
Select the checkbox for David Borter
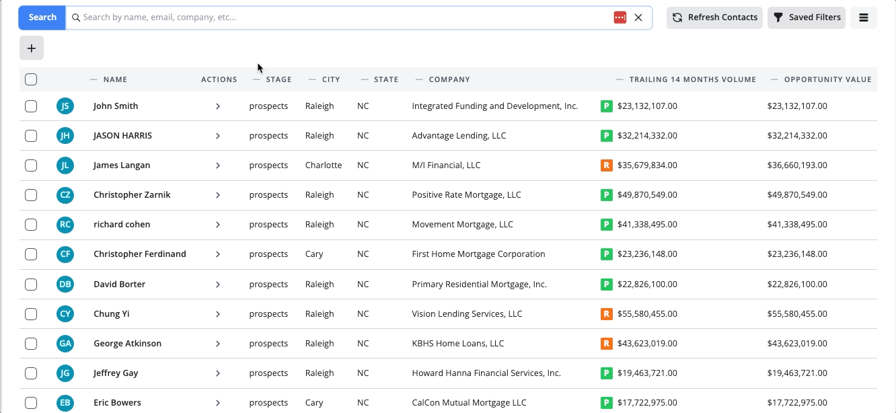(31, 284)
